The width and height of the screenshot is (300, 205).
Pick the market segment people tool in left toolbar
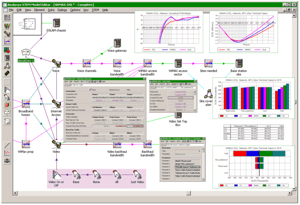(7, 26)
